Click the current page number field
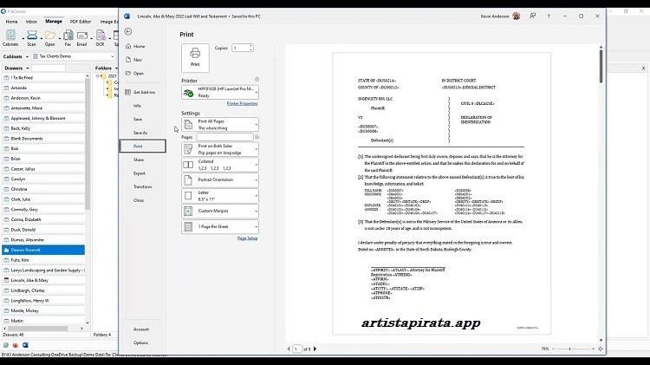The width and height of the screenshot is (650, 365). pyautogui.click(x=296, y=349)
